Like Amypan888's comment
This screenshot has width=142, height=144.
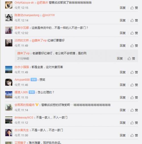[134, 85]
